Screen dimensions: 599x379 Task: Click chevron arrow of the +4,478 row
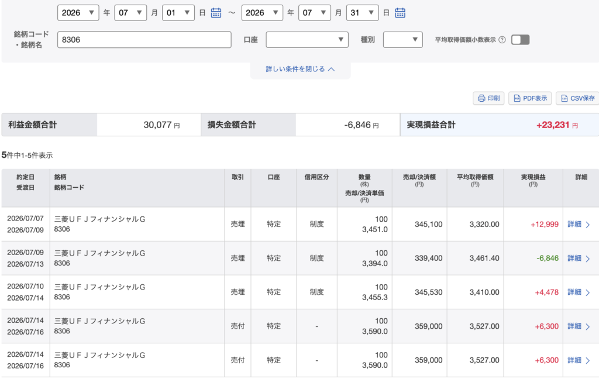588,292
